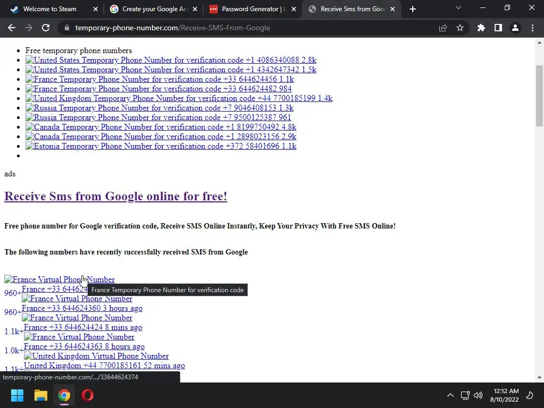This screenshot has width=544, height=408.
Task: Click the page vertical scrollbar thumb
Action: coord(539,96)
